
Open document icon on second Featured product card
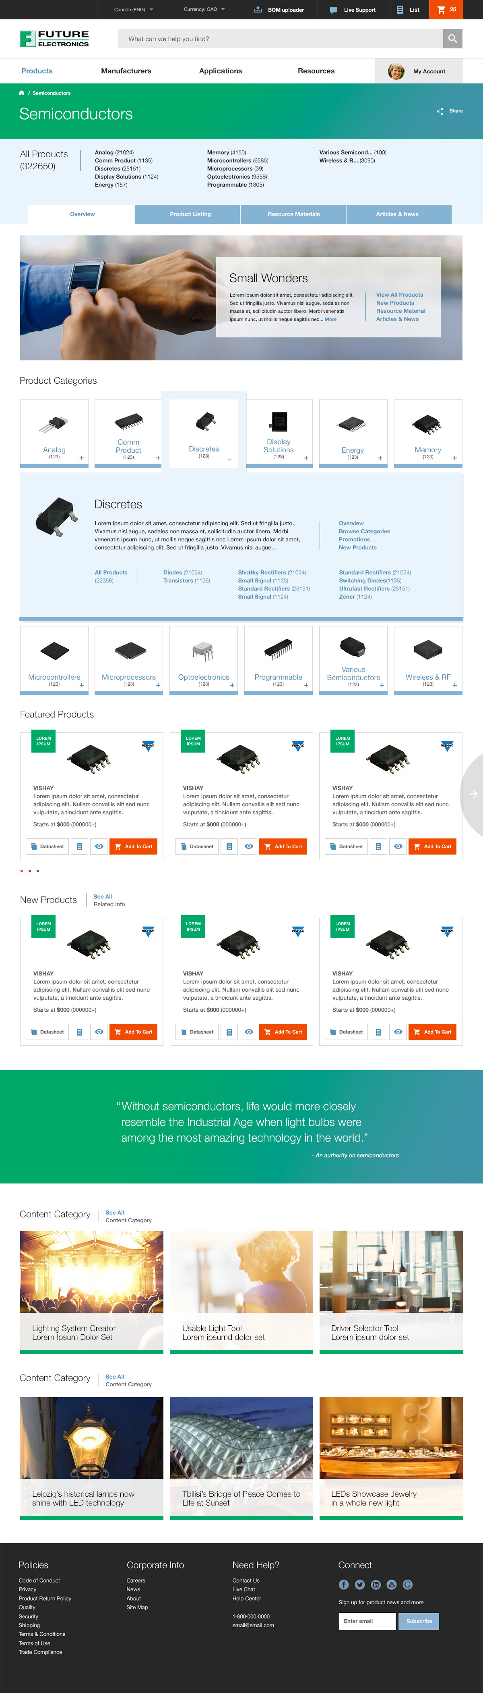click(229, 846)
